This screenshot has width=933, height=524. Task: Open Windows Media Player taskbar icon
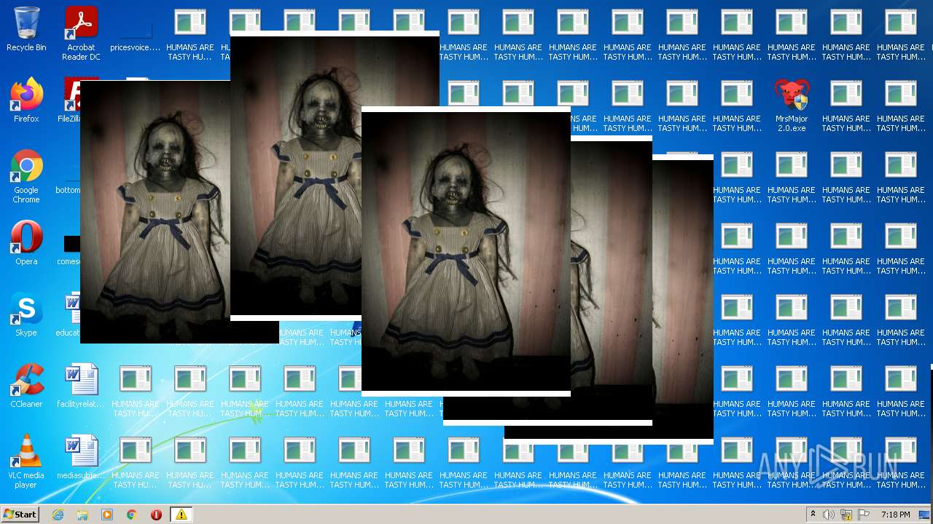coord(107,515)
